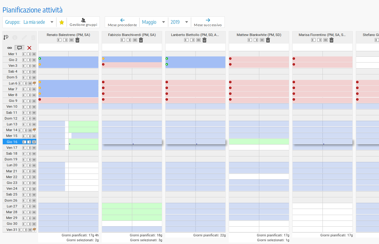This screenshot has width=379, height=244.
Task: Open Gestione gruppi
Action: 83,22
